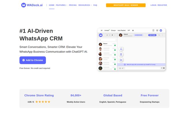
Task: Click the Weekly Active Users label
Action: pyautogui.click(x=76, y=102)
